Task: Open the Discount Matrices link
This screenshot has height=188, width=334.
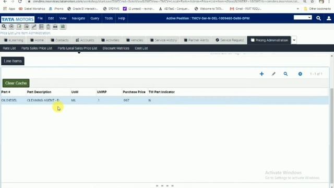Action: coord(116,48)
